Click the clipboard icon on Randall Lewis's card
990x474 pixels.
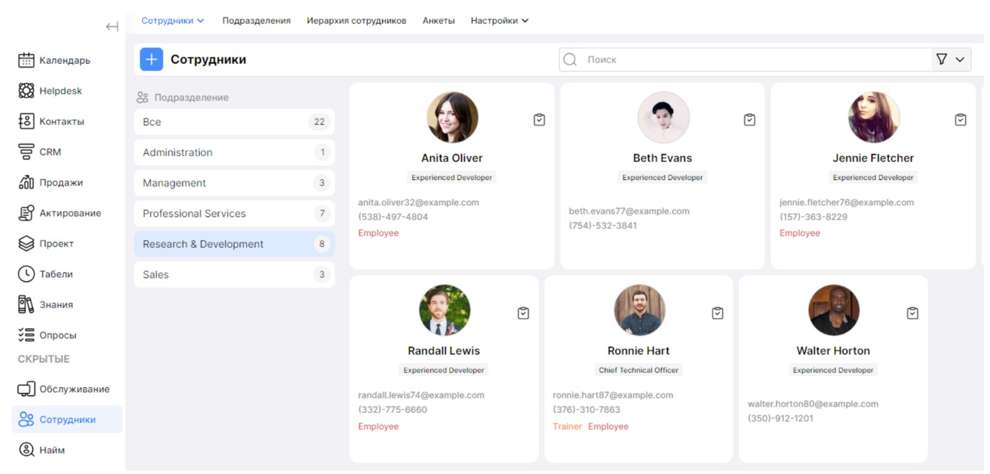coord(523,313)
